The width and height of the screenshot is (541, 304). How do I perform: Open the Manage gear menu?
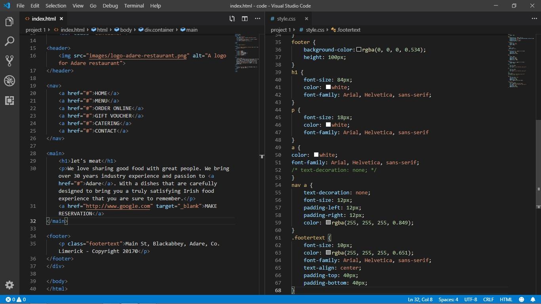10,285
